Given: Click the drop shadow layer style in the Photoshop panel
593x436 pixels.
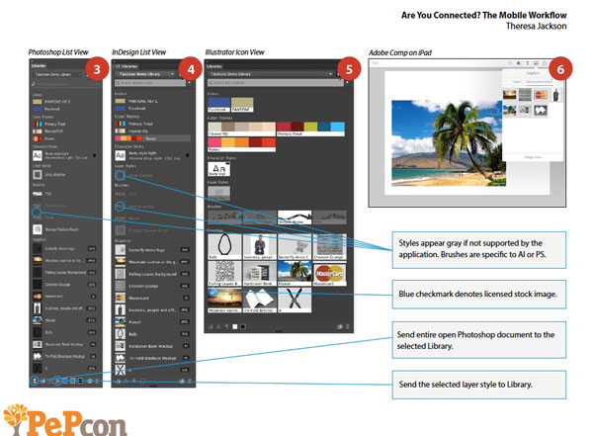Looking at the screenshot, I should (x=49, y=175).
